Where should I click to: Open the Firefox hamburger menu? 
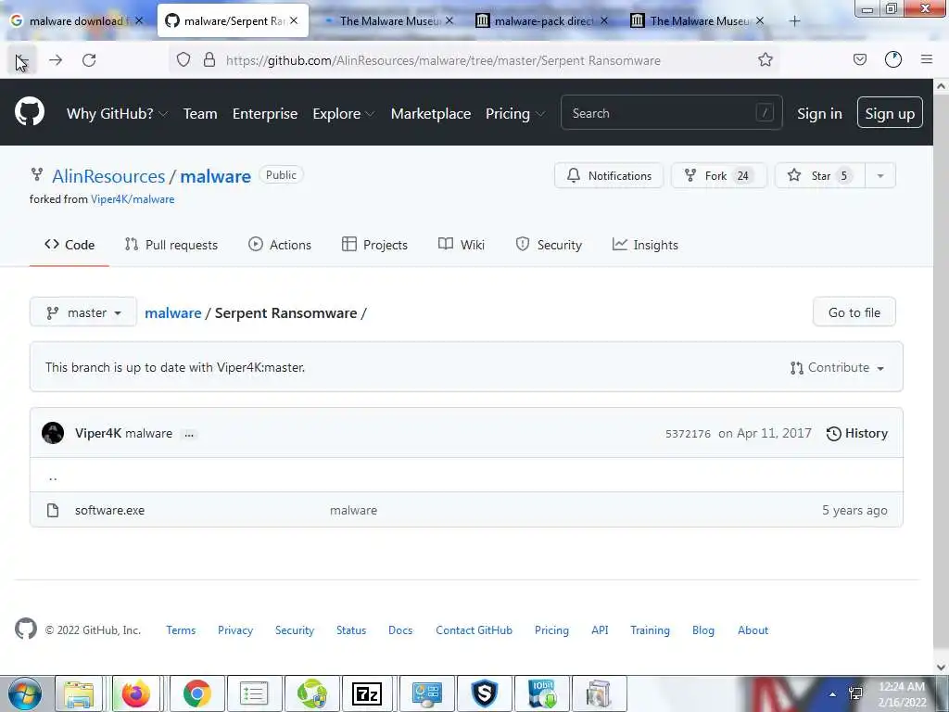pyautogui.click(x=927, y=59)
